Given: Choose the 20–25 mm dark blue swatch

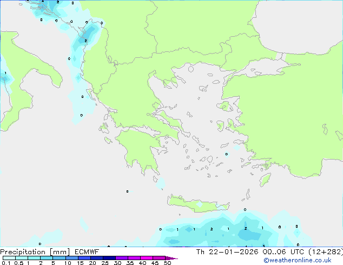Looking at the screenshot, I should click(97, 258).
